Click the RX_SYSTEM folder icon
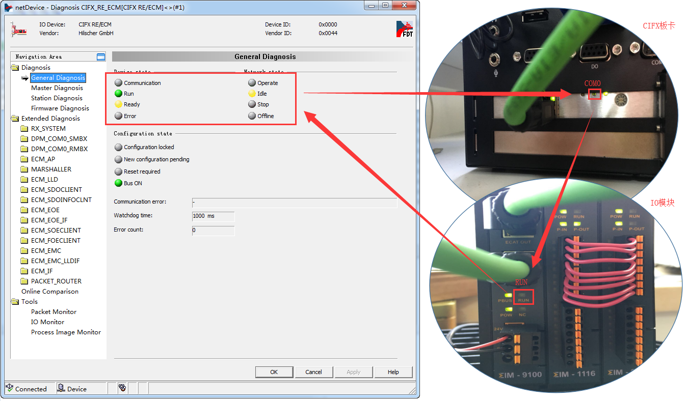This screenshot has width=688, height=401. (x=24, y=129)
